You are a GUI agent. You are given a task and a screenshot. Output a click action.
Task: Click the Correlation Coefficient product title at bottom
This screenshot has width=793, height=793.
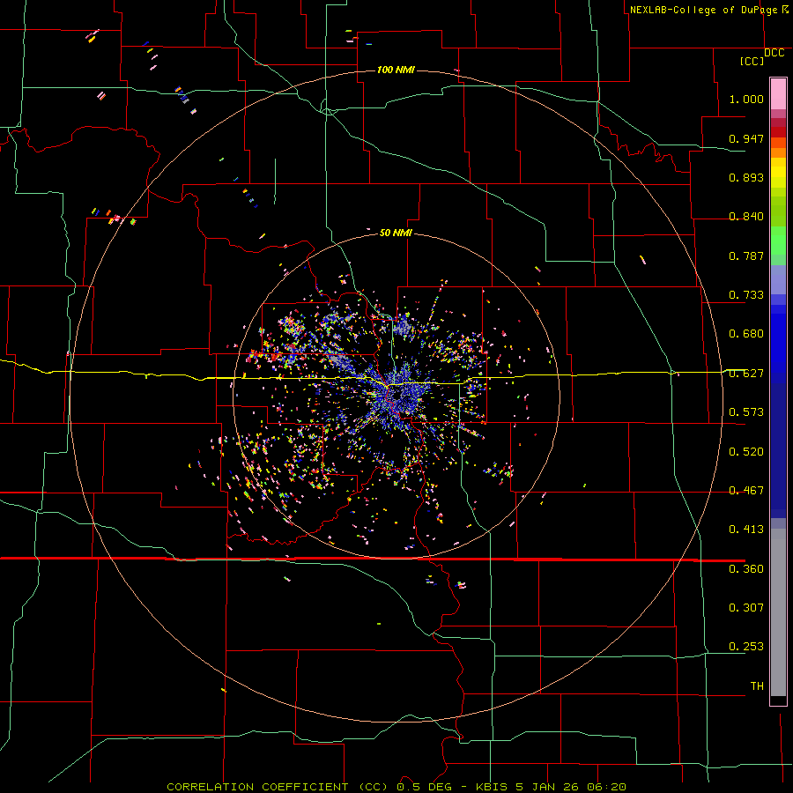[396, 787]
